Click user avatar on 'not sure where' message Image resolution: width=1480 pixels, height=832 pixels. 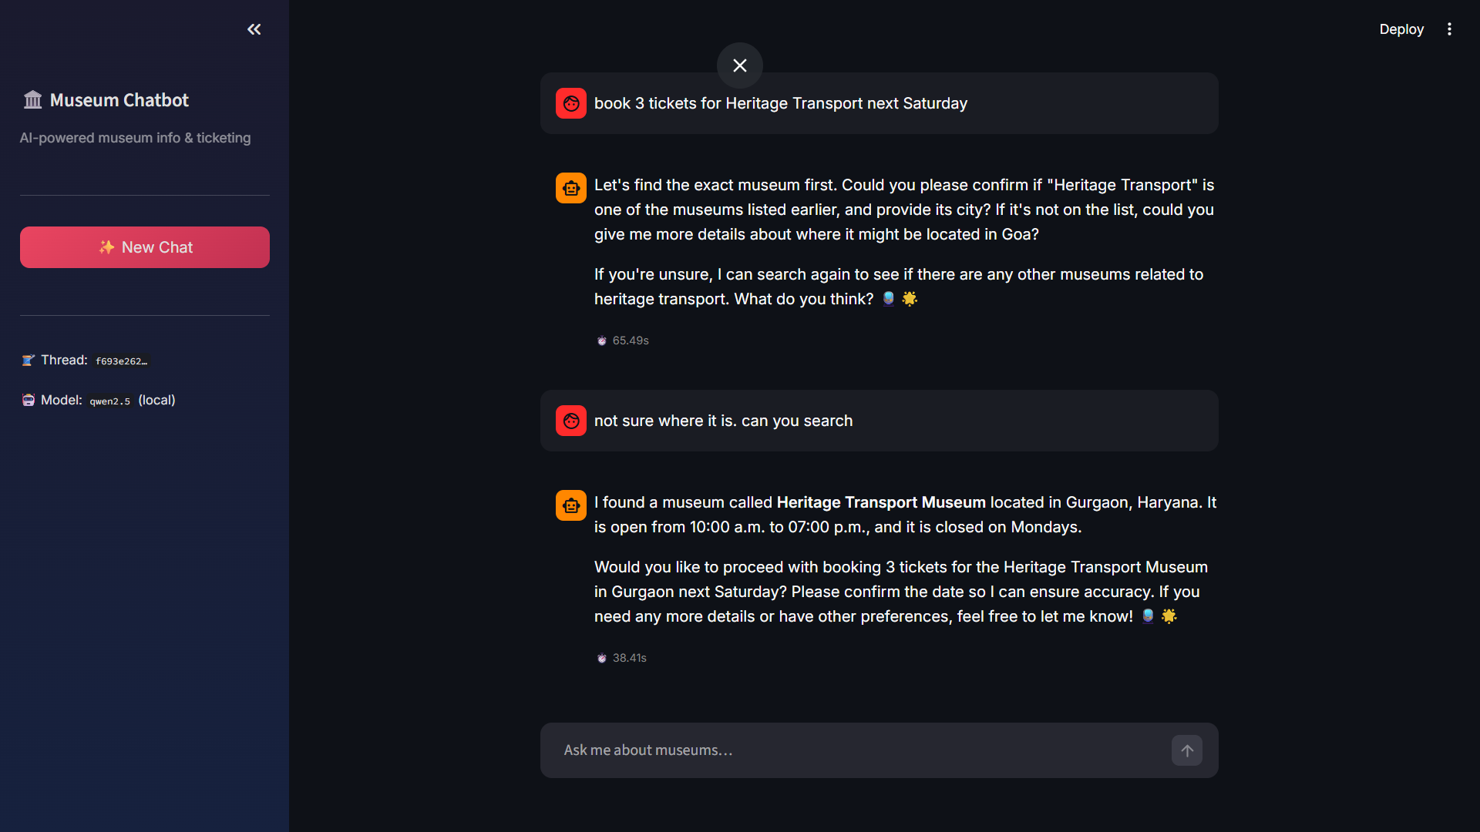tap(571, 421)
